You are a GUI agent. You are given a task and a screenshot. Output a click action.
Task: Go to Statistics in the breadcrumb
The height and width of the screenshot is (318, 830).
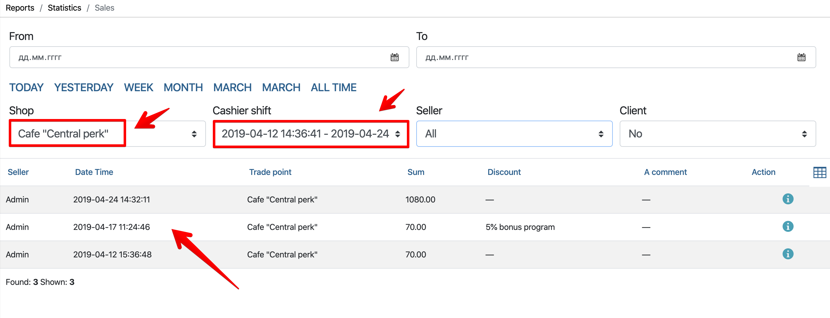[64, 8]
